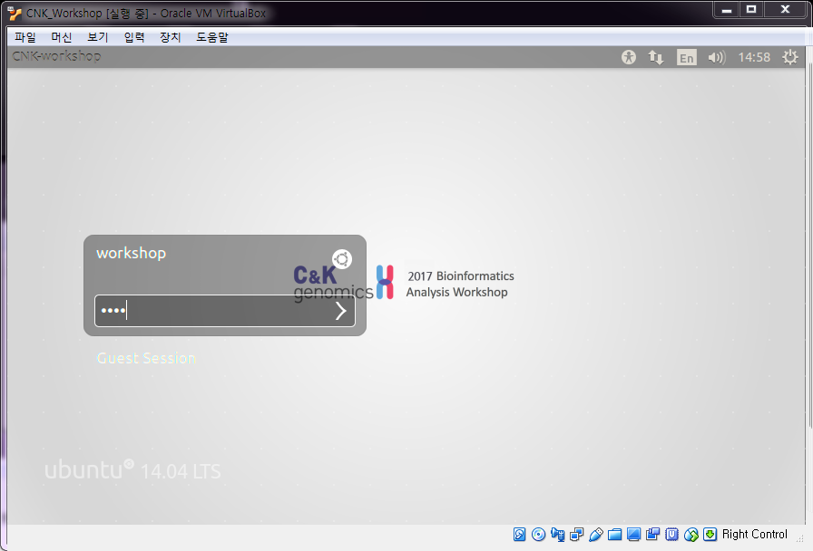
Task: Click the arrow button to log in
Action: (340, 311)
